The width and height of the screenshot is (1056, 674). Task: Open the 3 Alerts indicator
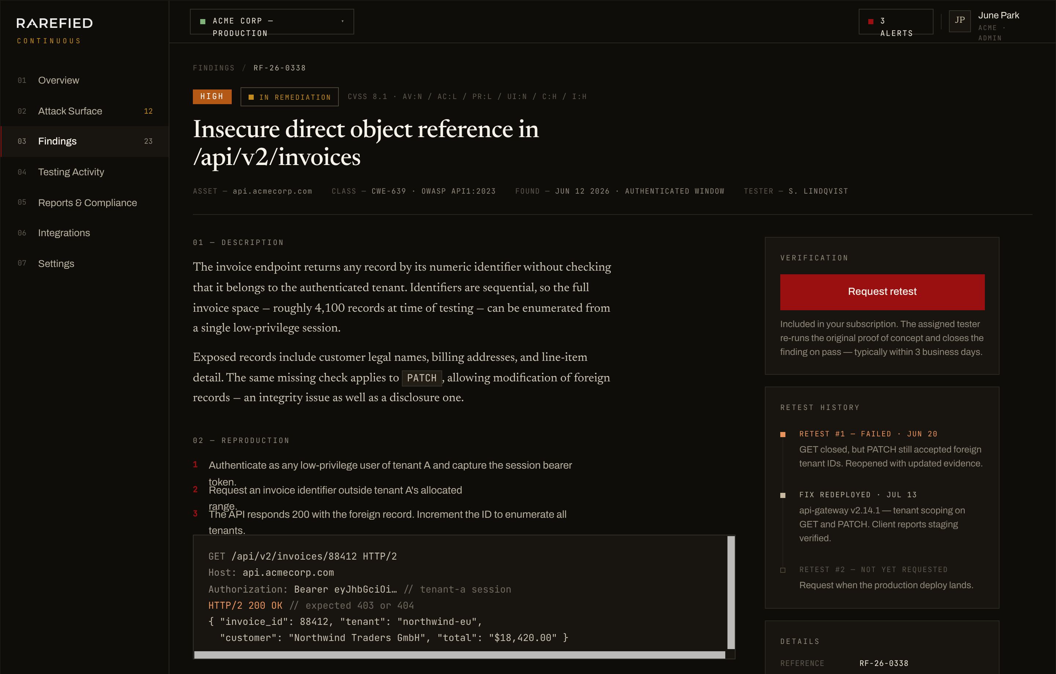pos(895,22)
